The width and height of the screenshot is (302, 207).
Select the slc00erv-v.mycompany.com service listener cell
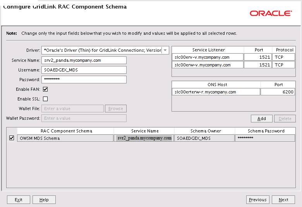(208, 57)
